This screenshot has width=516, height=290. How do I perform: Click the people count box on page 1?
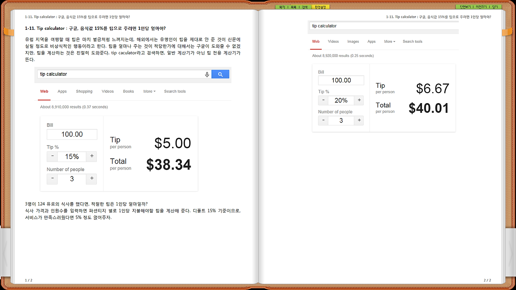pyautogui.click(x=72, y=179)
